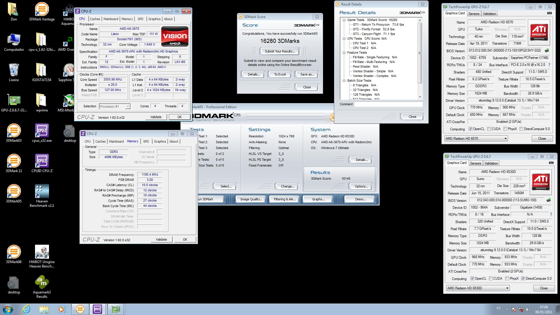Launch 3DMark03 shortcut

14,133
